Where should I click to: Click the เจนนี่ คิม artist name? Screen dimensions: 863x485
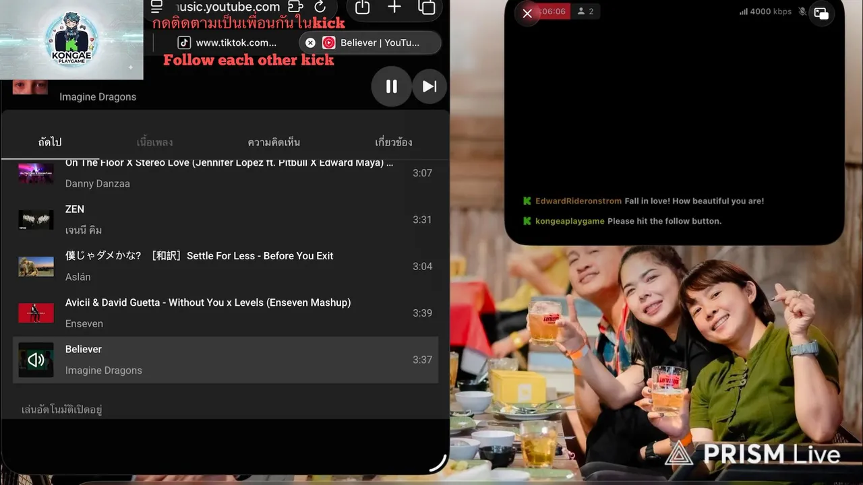tap(84, 230)
